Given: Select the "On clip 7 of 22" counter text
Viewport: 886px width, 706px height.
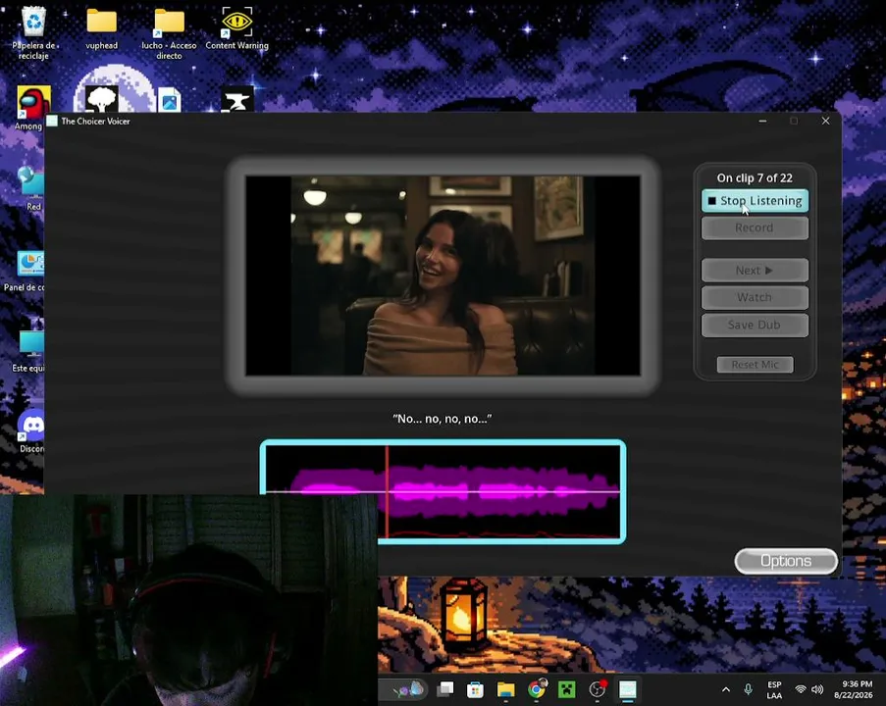Looking at the screenshot, I should (x=755, y=177).
